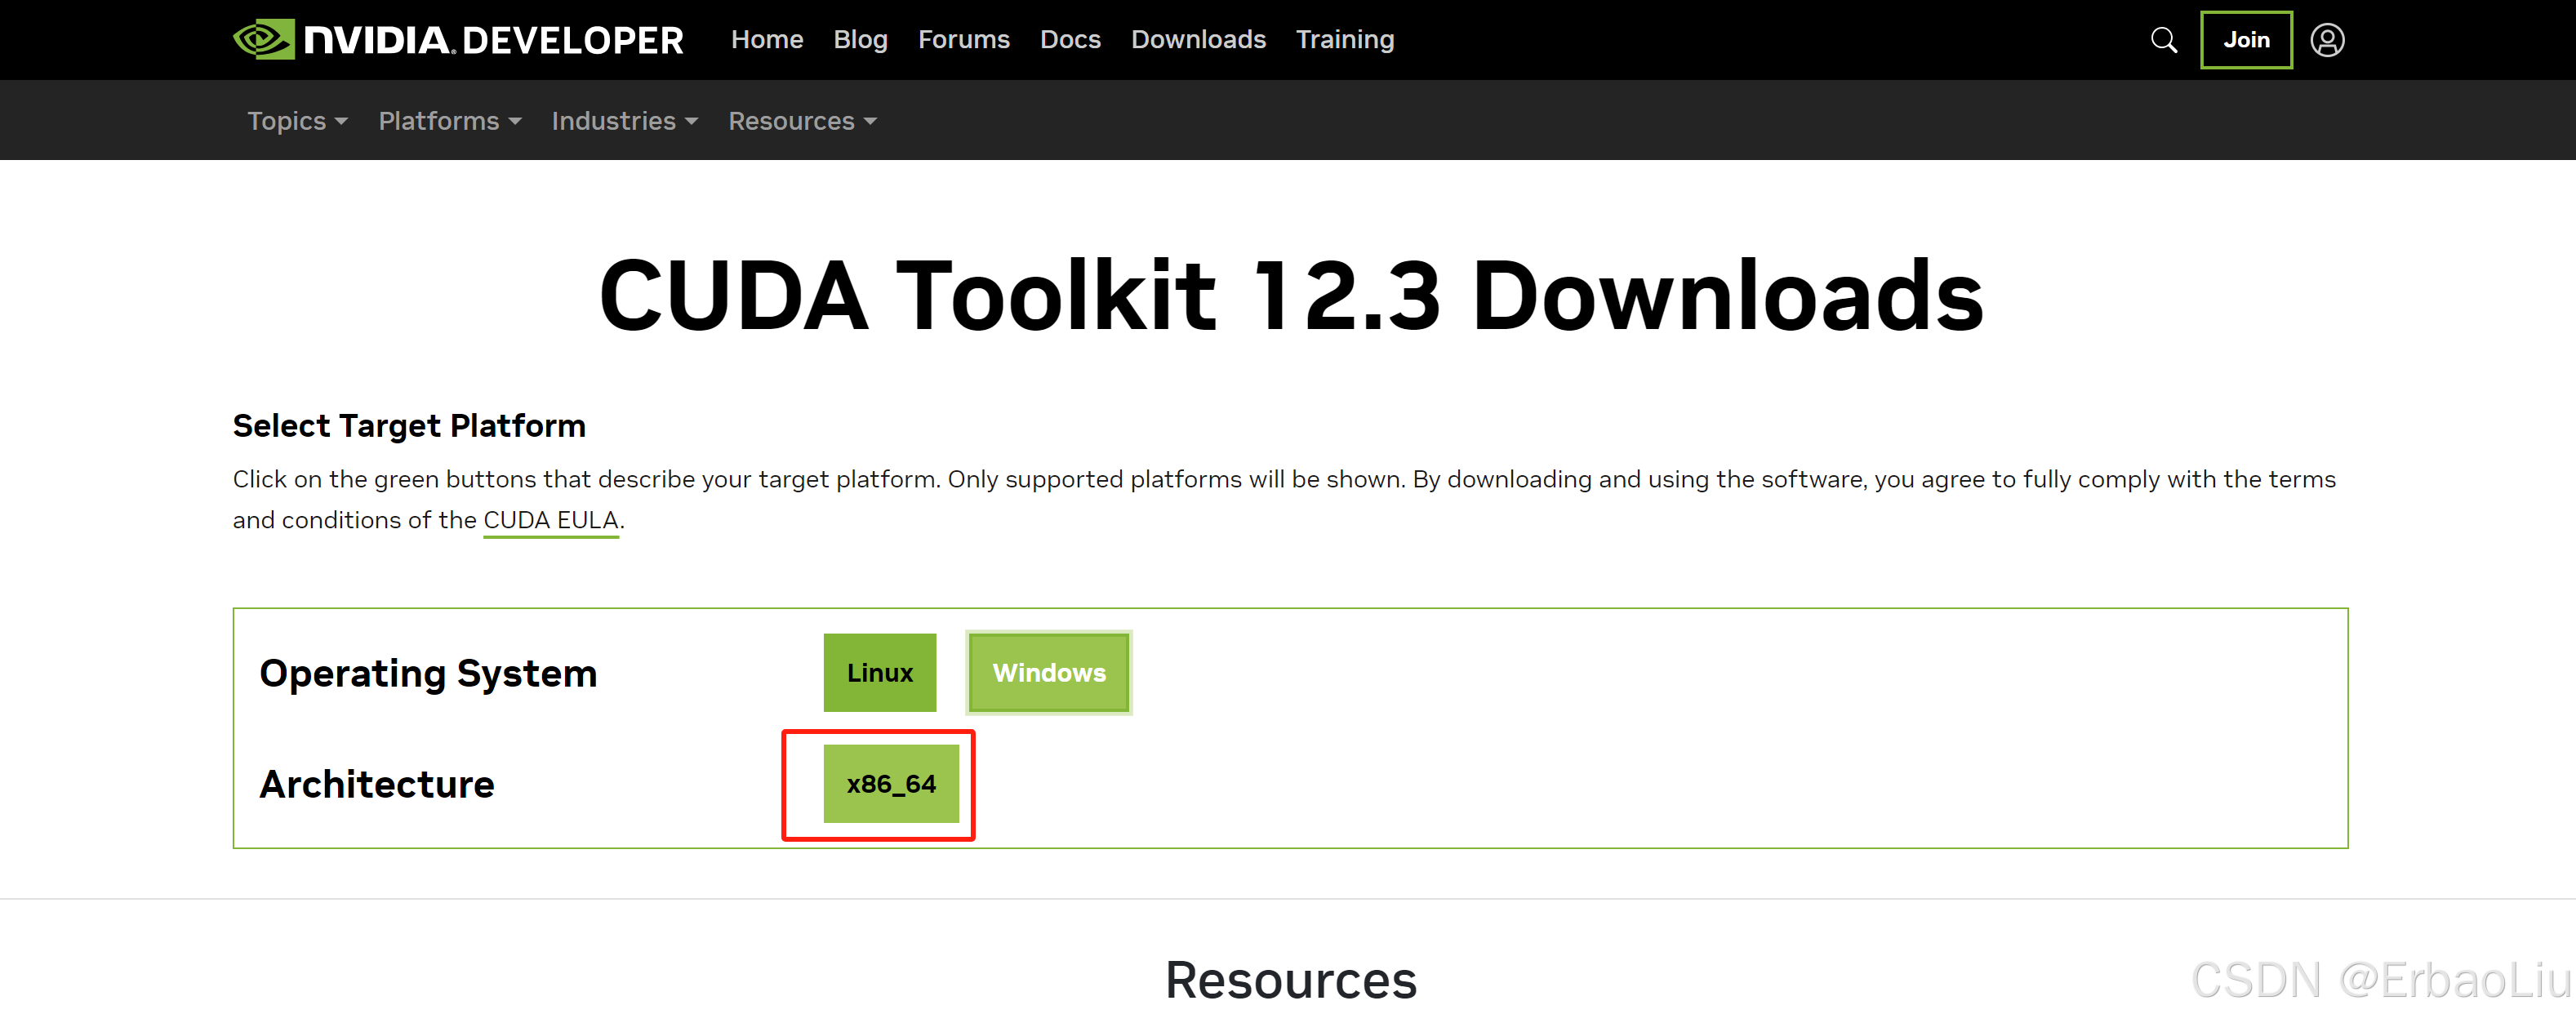This screenshot has width=2576, height=1023.
Task: Open the Forums menu item
Action: coord(963,40)
